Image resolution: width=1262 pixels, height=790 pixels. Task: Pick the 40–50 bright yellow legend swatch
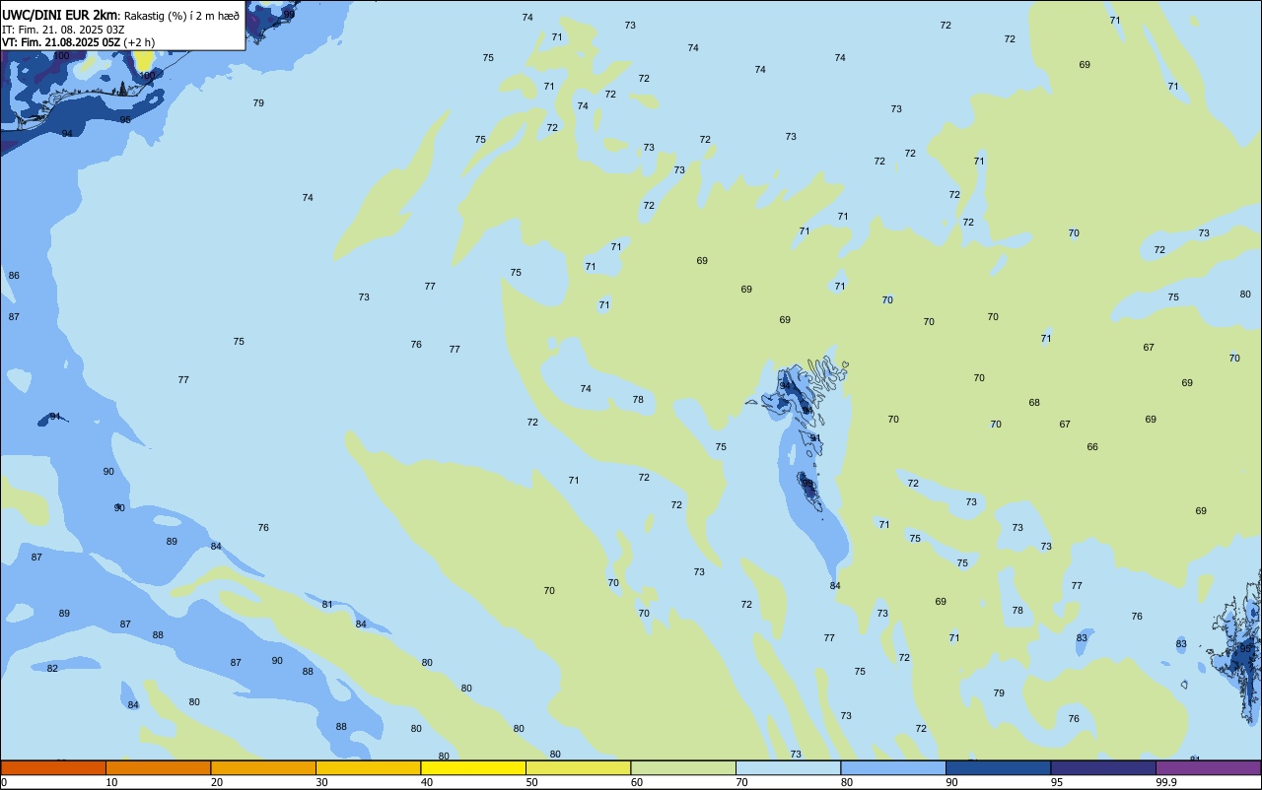[x=473, y=767]
